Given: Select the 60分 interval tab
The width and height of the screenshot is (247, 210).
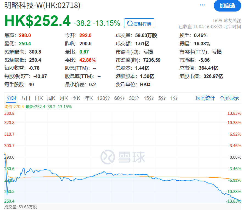Looking at the screenshot, I should [119, 98].
